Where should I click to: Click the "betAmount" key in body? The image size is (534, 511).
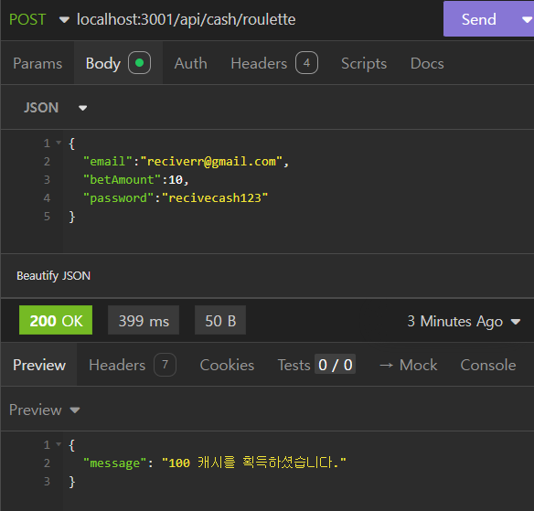[122, 180]
